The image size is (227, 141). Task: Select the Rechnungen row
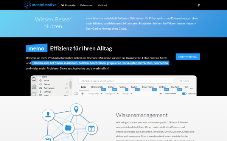click(54, 88)
